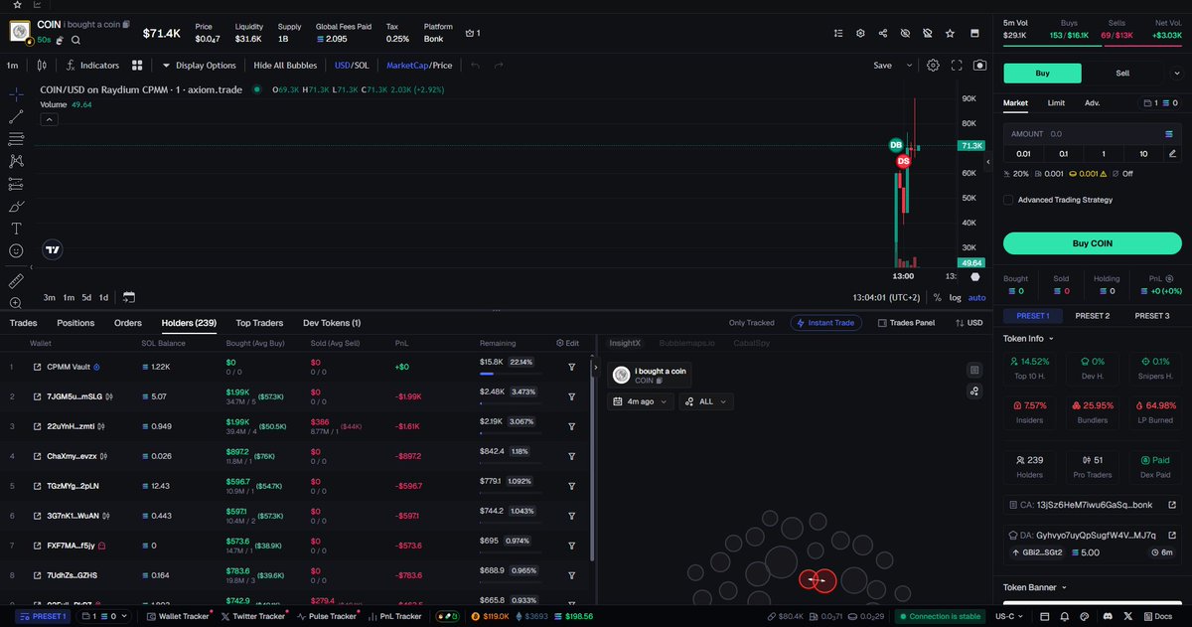Collapse the Token Info section
The width and height of the screenshot is (1192, 627).
[x=1029, y=338]
